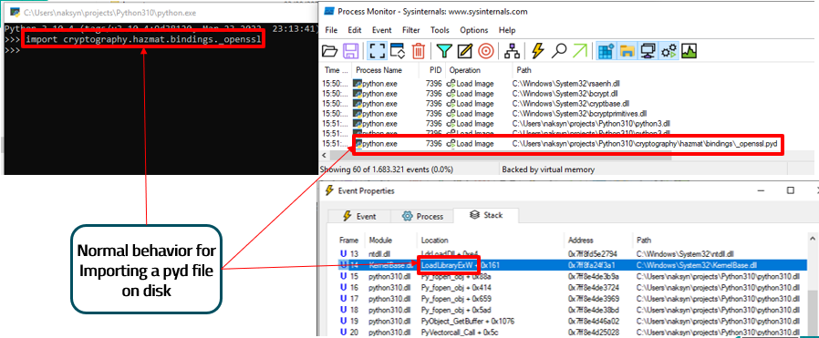This screenshot has width=819, height=338.
Task: Open the Options menu
Action: 473,30
